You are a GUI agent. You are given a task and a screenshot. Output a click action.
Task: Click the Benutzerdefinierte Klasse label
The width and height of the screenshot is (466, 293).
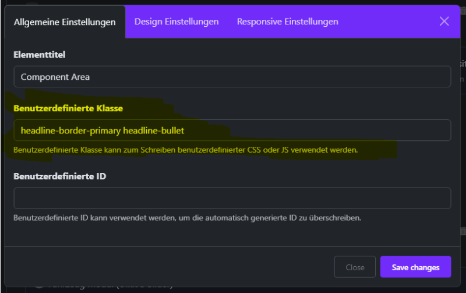[x=68, y=108]
